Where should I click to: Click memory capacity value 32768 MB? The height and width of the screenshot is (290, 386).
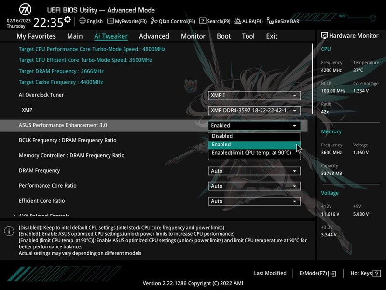(x=331, y=174)
